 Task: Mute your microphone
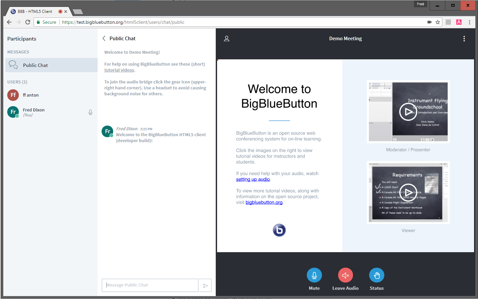coord(314,275)
